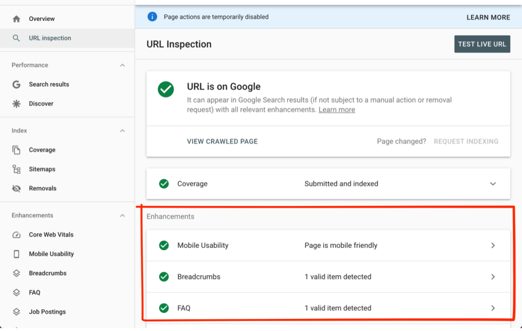Collapse the Index sidebar section
The image size is (522, 331).
[x=122, y=131]
